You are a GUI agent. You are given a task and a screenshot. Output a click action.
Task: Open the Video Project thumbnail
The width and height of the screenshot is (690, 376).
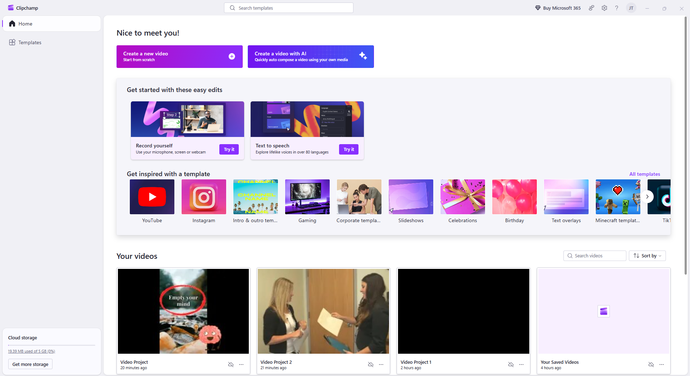(x=183, y=311)
